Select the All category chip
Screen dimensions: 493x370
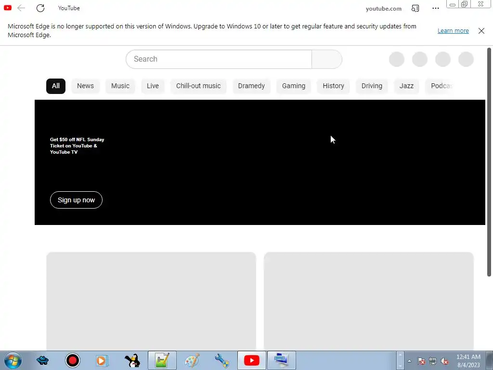click(56, 86)
